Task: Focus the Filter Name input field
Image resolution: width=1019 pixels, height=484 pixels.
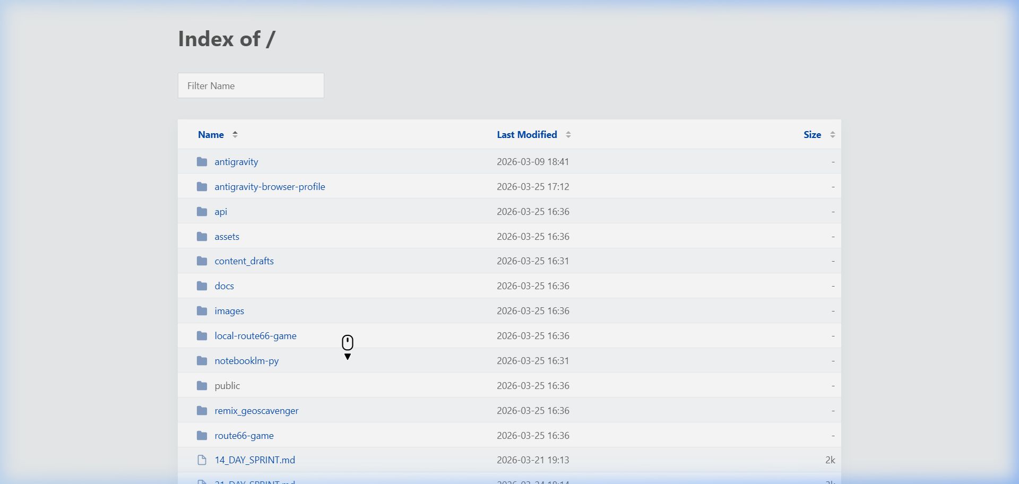Action: 251,85
